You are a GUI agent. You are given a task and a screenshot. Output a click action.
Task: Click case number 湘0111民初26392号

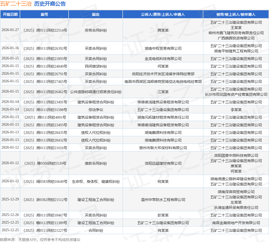(x=45, y=48)
